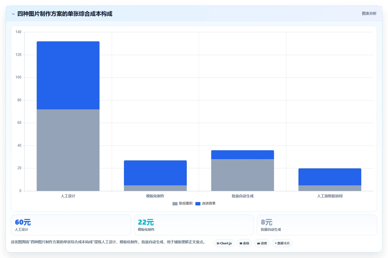This screenshot has width=388, height=258.
Task: Click the 阶段累积 legend label
Action: click(186, 203)
